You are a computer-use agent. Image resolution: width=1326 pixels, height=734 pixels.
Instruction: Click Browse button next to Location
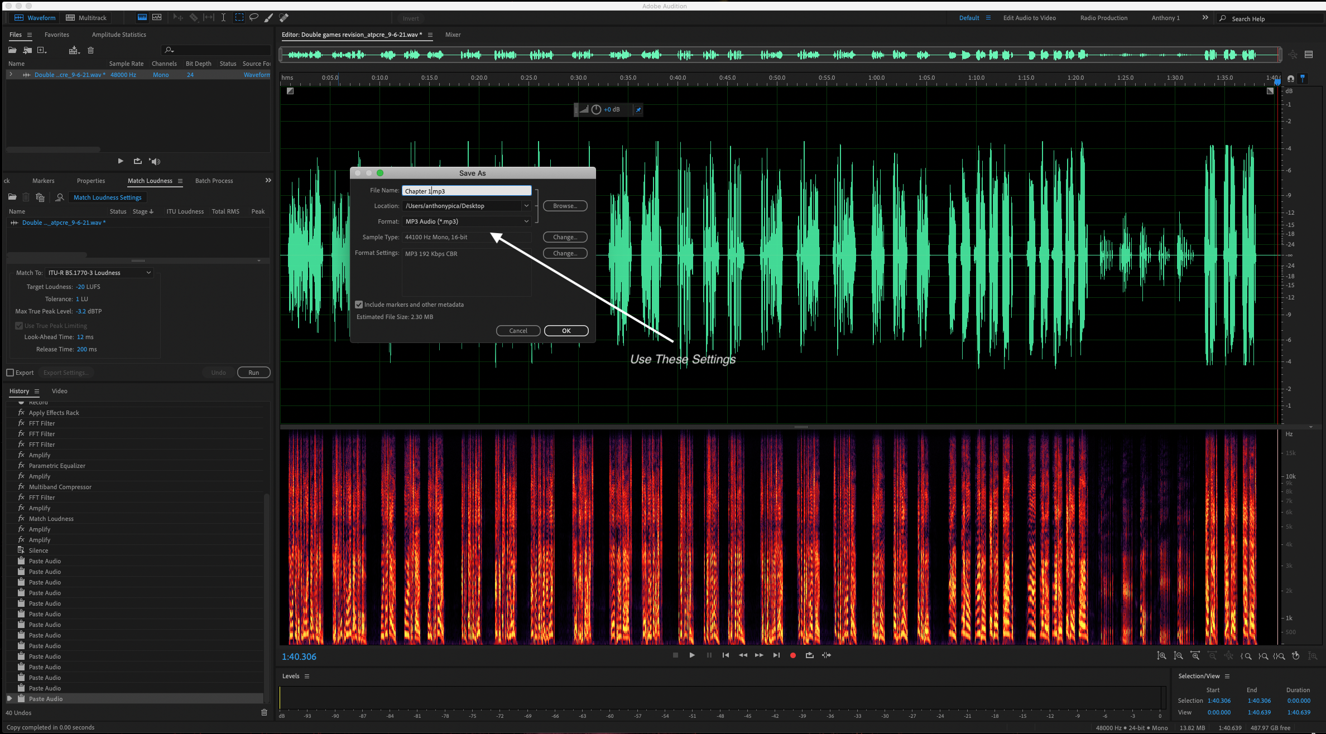tap(565, 206)
